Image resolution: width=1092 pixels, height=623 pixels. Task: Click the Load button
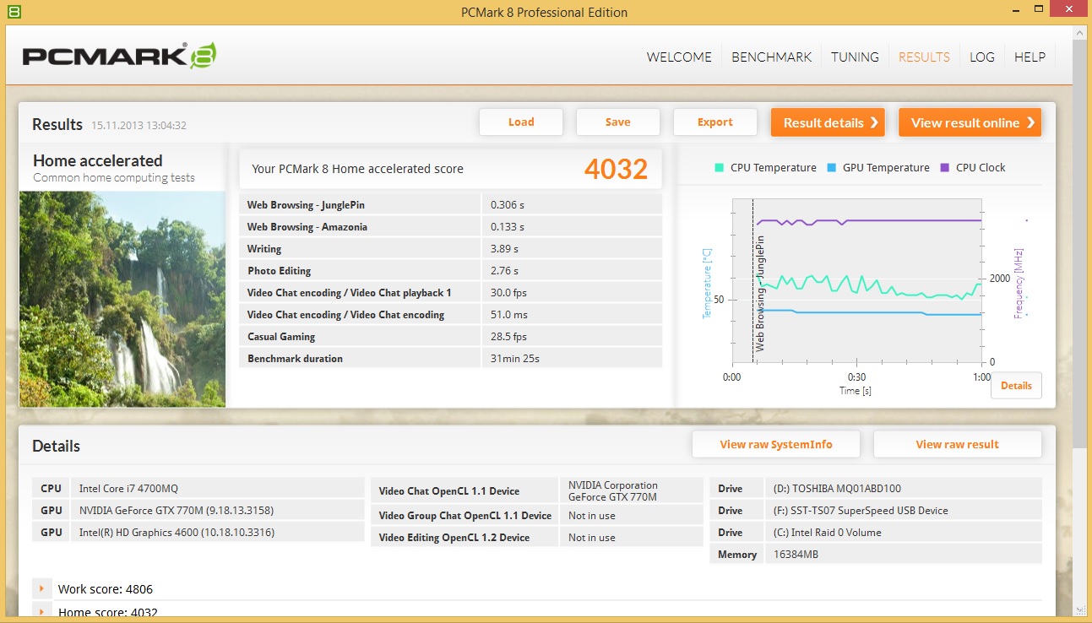click(521, 122)
